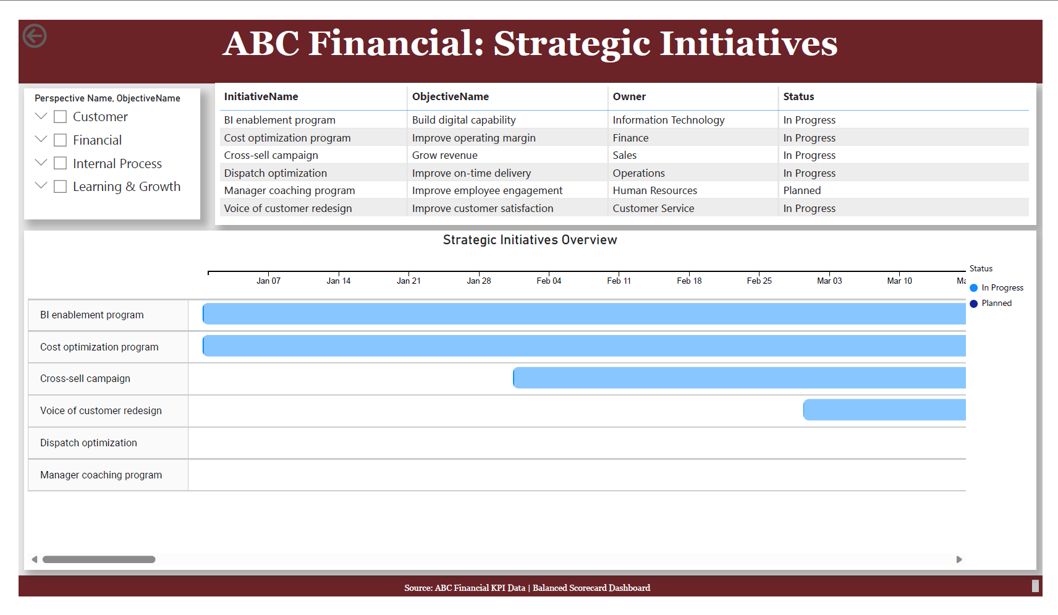This screenshot has height=615, width=1058.
Task: Click the 'Sales' owner cell
Action: pyautogui.click(x=625, y=155)
